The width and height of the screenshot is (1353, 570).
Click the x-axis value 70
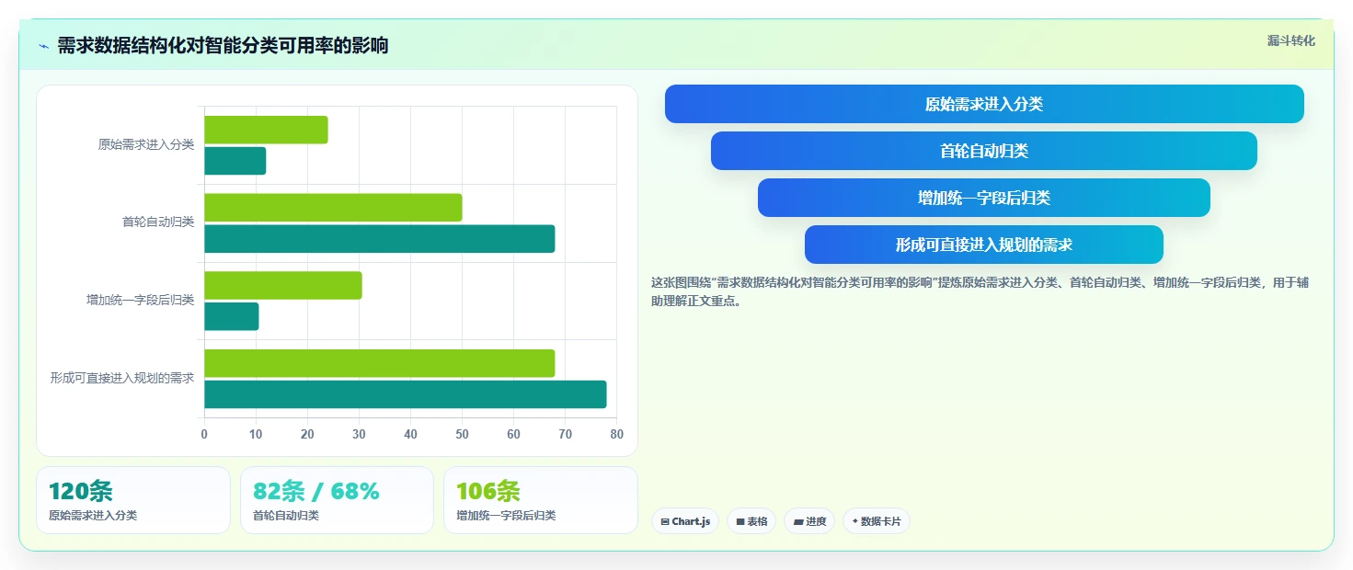(565, 434)
